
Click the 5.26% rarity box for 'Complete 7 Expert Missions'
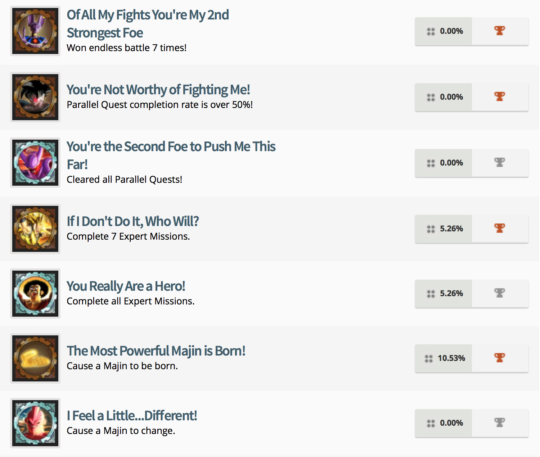coord(444,229)
